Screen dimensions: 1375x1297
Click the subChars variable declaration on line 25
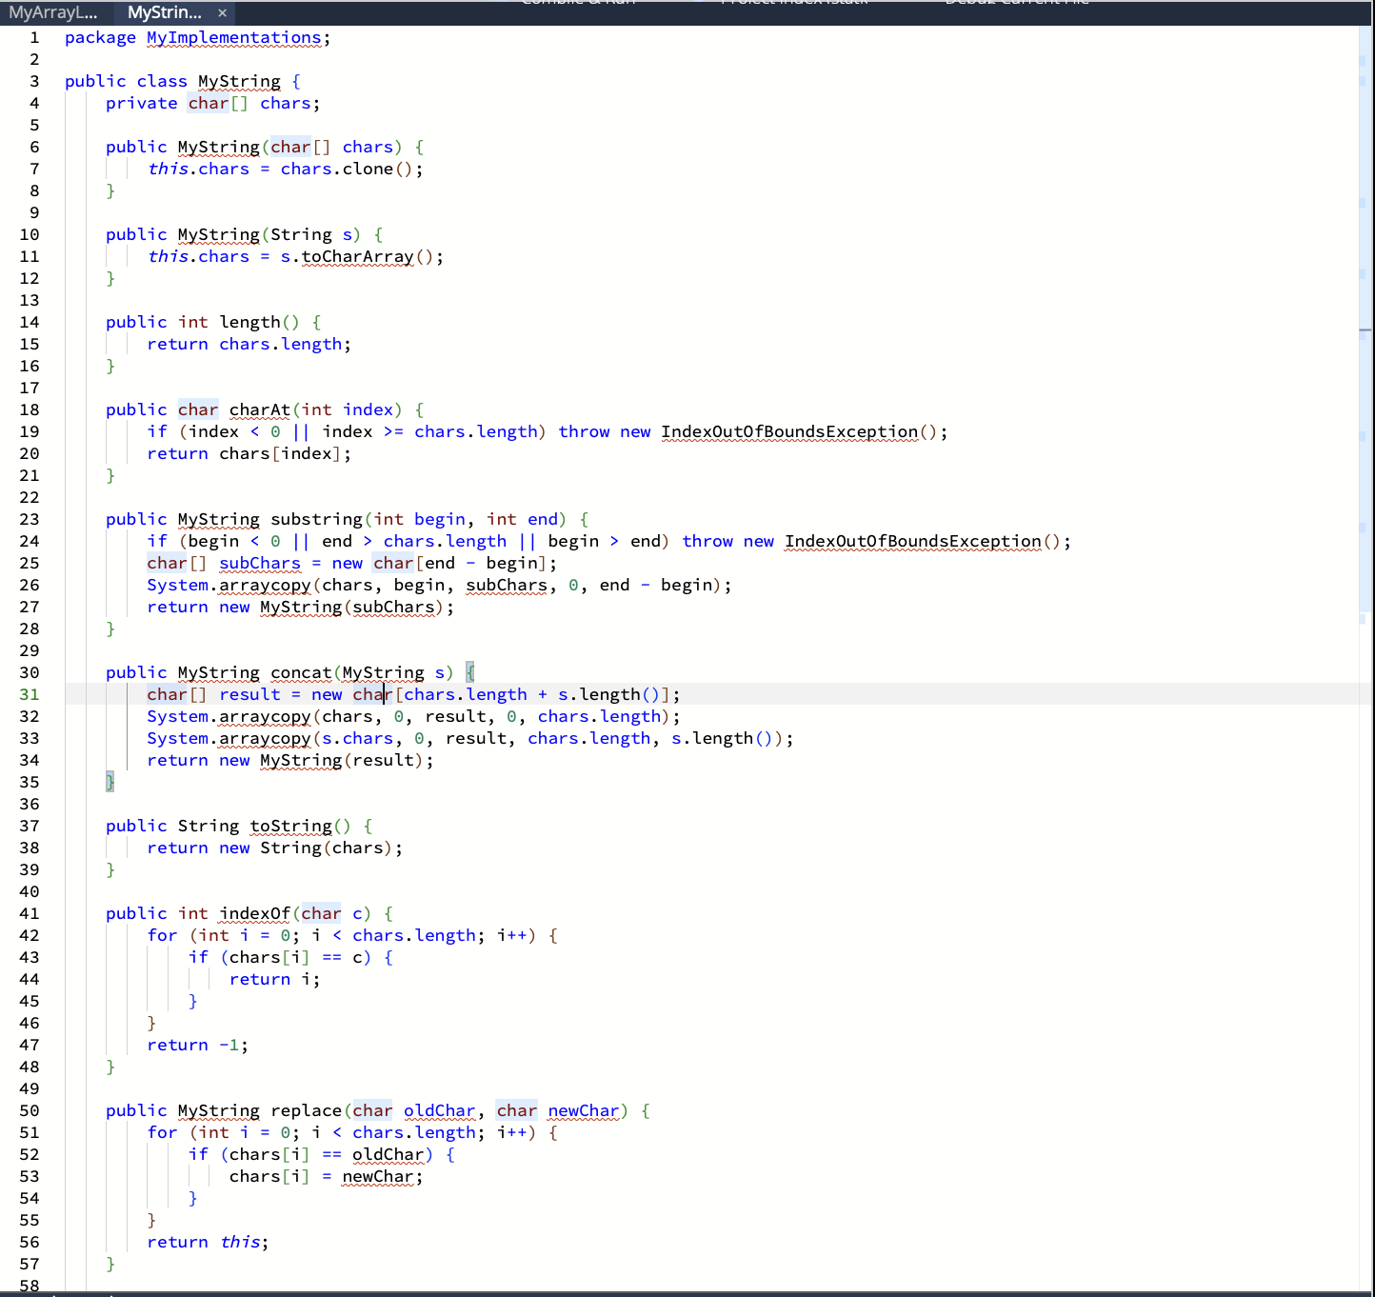pos(260,563)
